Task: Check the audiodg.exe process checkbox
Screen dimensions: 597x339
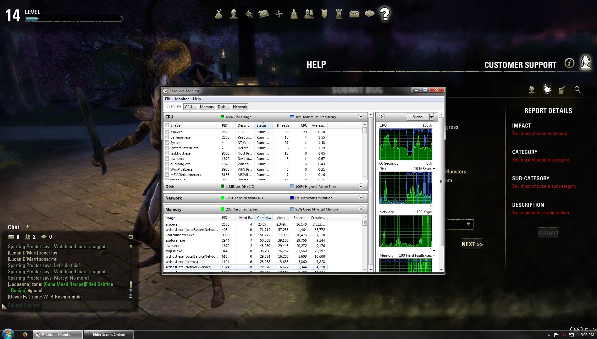Action: point(167,164)
